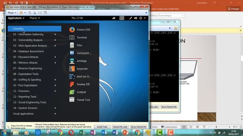Click the Kali volume speaker icon
Screen dimensions: 243x136
point(136,18)
